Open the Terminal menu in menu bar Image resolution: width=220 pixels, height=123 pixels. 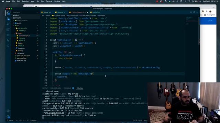pyautogui.click(x=49, y=1)
